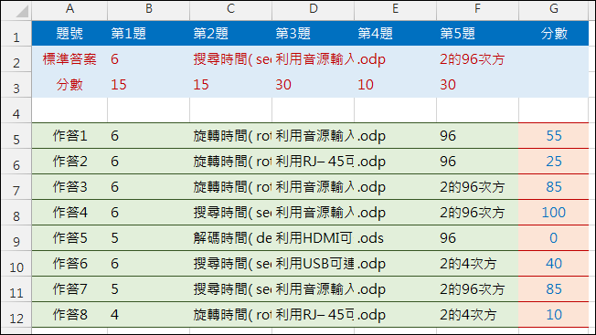Select the 作答8 cell

[x=69, y=315]
